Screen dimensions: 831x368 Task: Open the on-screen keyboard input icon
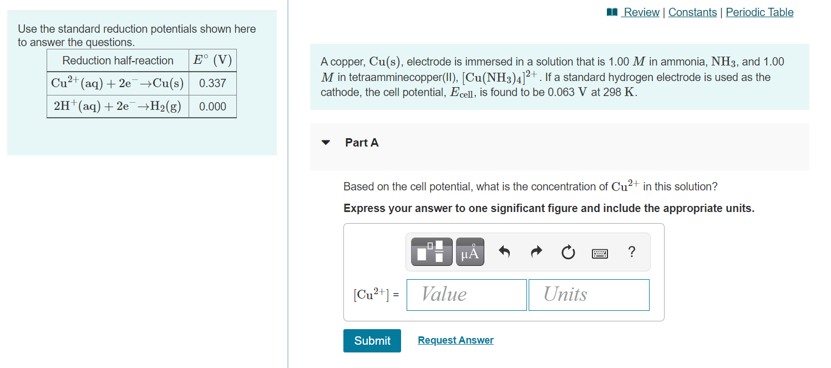pyautogui.click(x=600, y=251)
